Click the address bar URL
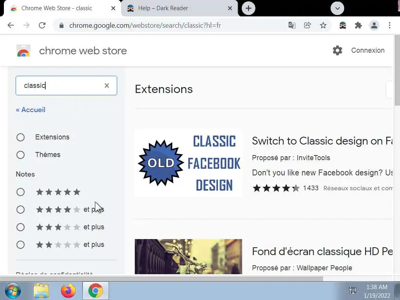 (145, 25)
